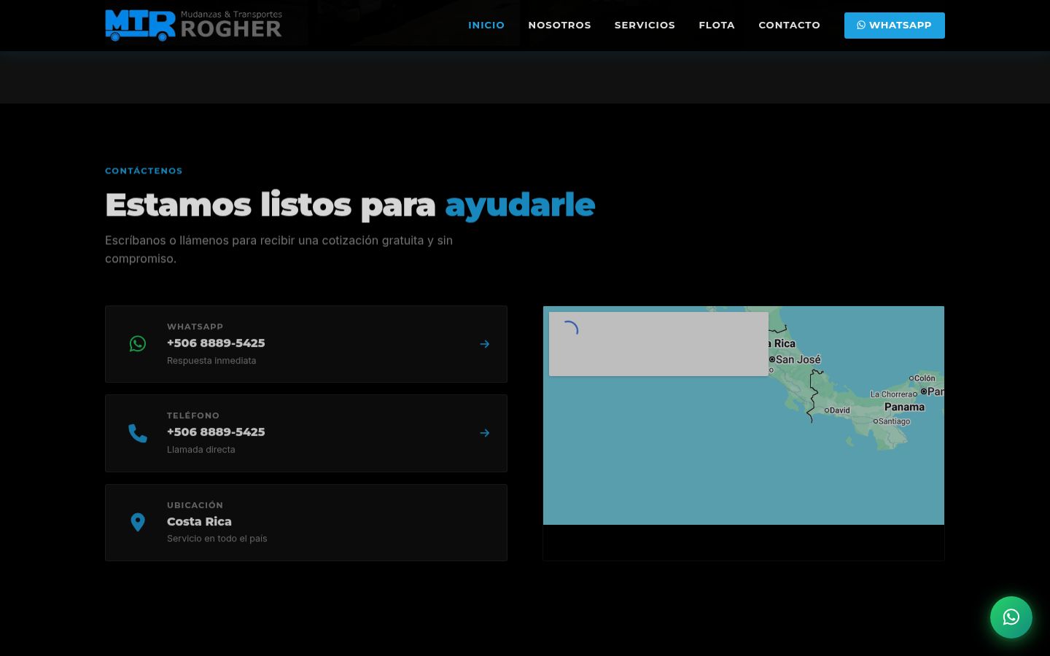Image resolution: width=1050 pixels, height=656 pixels.
Task: Click the blue phone icon in Teléfono card
Action: (138, 433)
